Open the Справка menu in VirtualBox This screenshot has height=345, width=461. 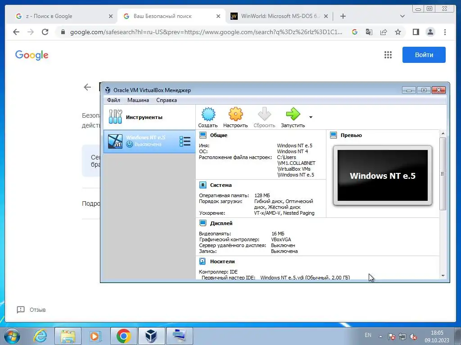[167, 100]
